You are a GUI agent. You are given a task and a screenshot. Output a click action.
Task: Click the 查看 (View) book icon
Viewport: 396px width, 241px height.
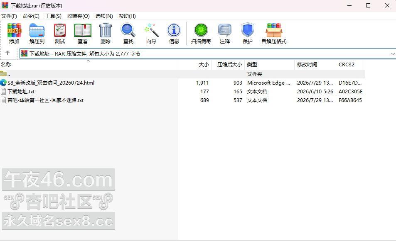coord(83,30)
